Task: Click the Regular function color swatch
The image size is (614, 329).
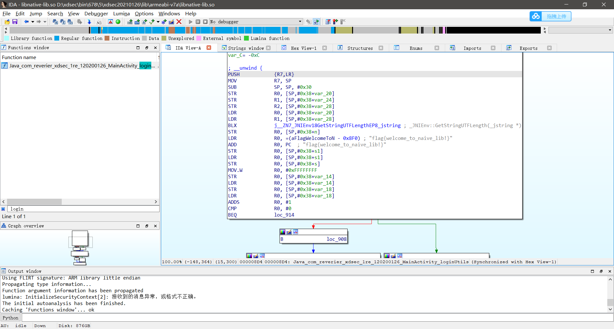Action: tap(57, 38)
